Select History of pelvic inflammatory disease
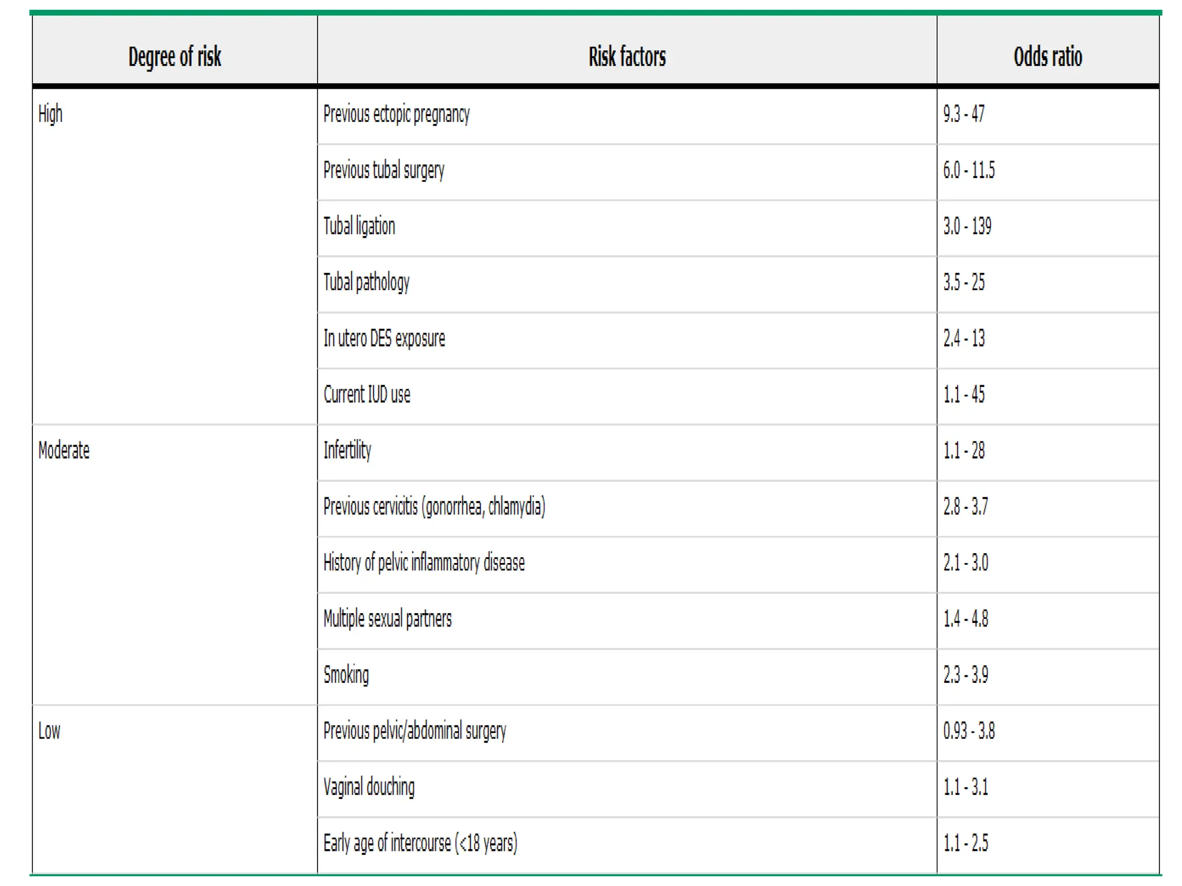Viewport: 1182px width, 886px height. [424, 562]
